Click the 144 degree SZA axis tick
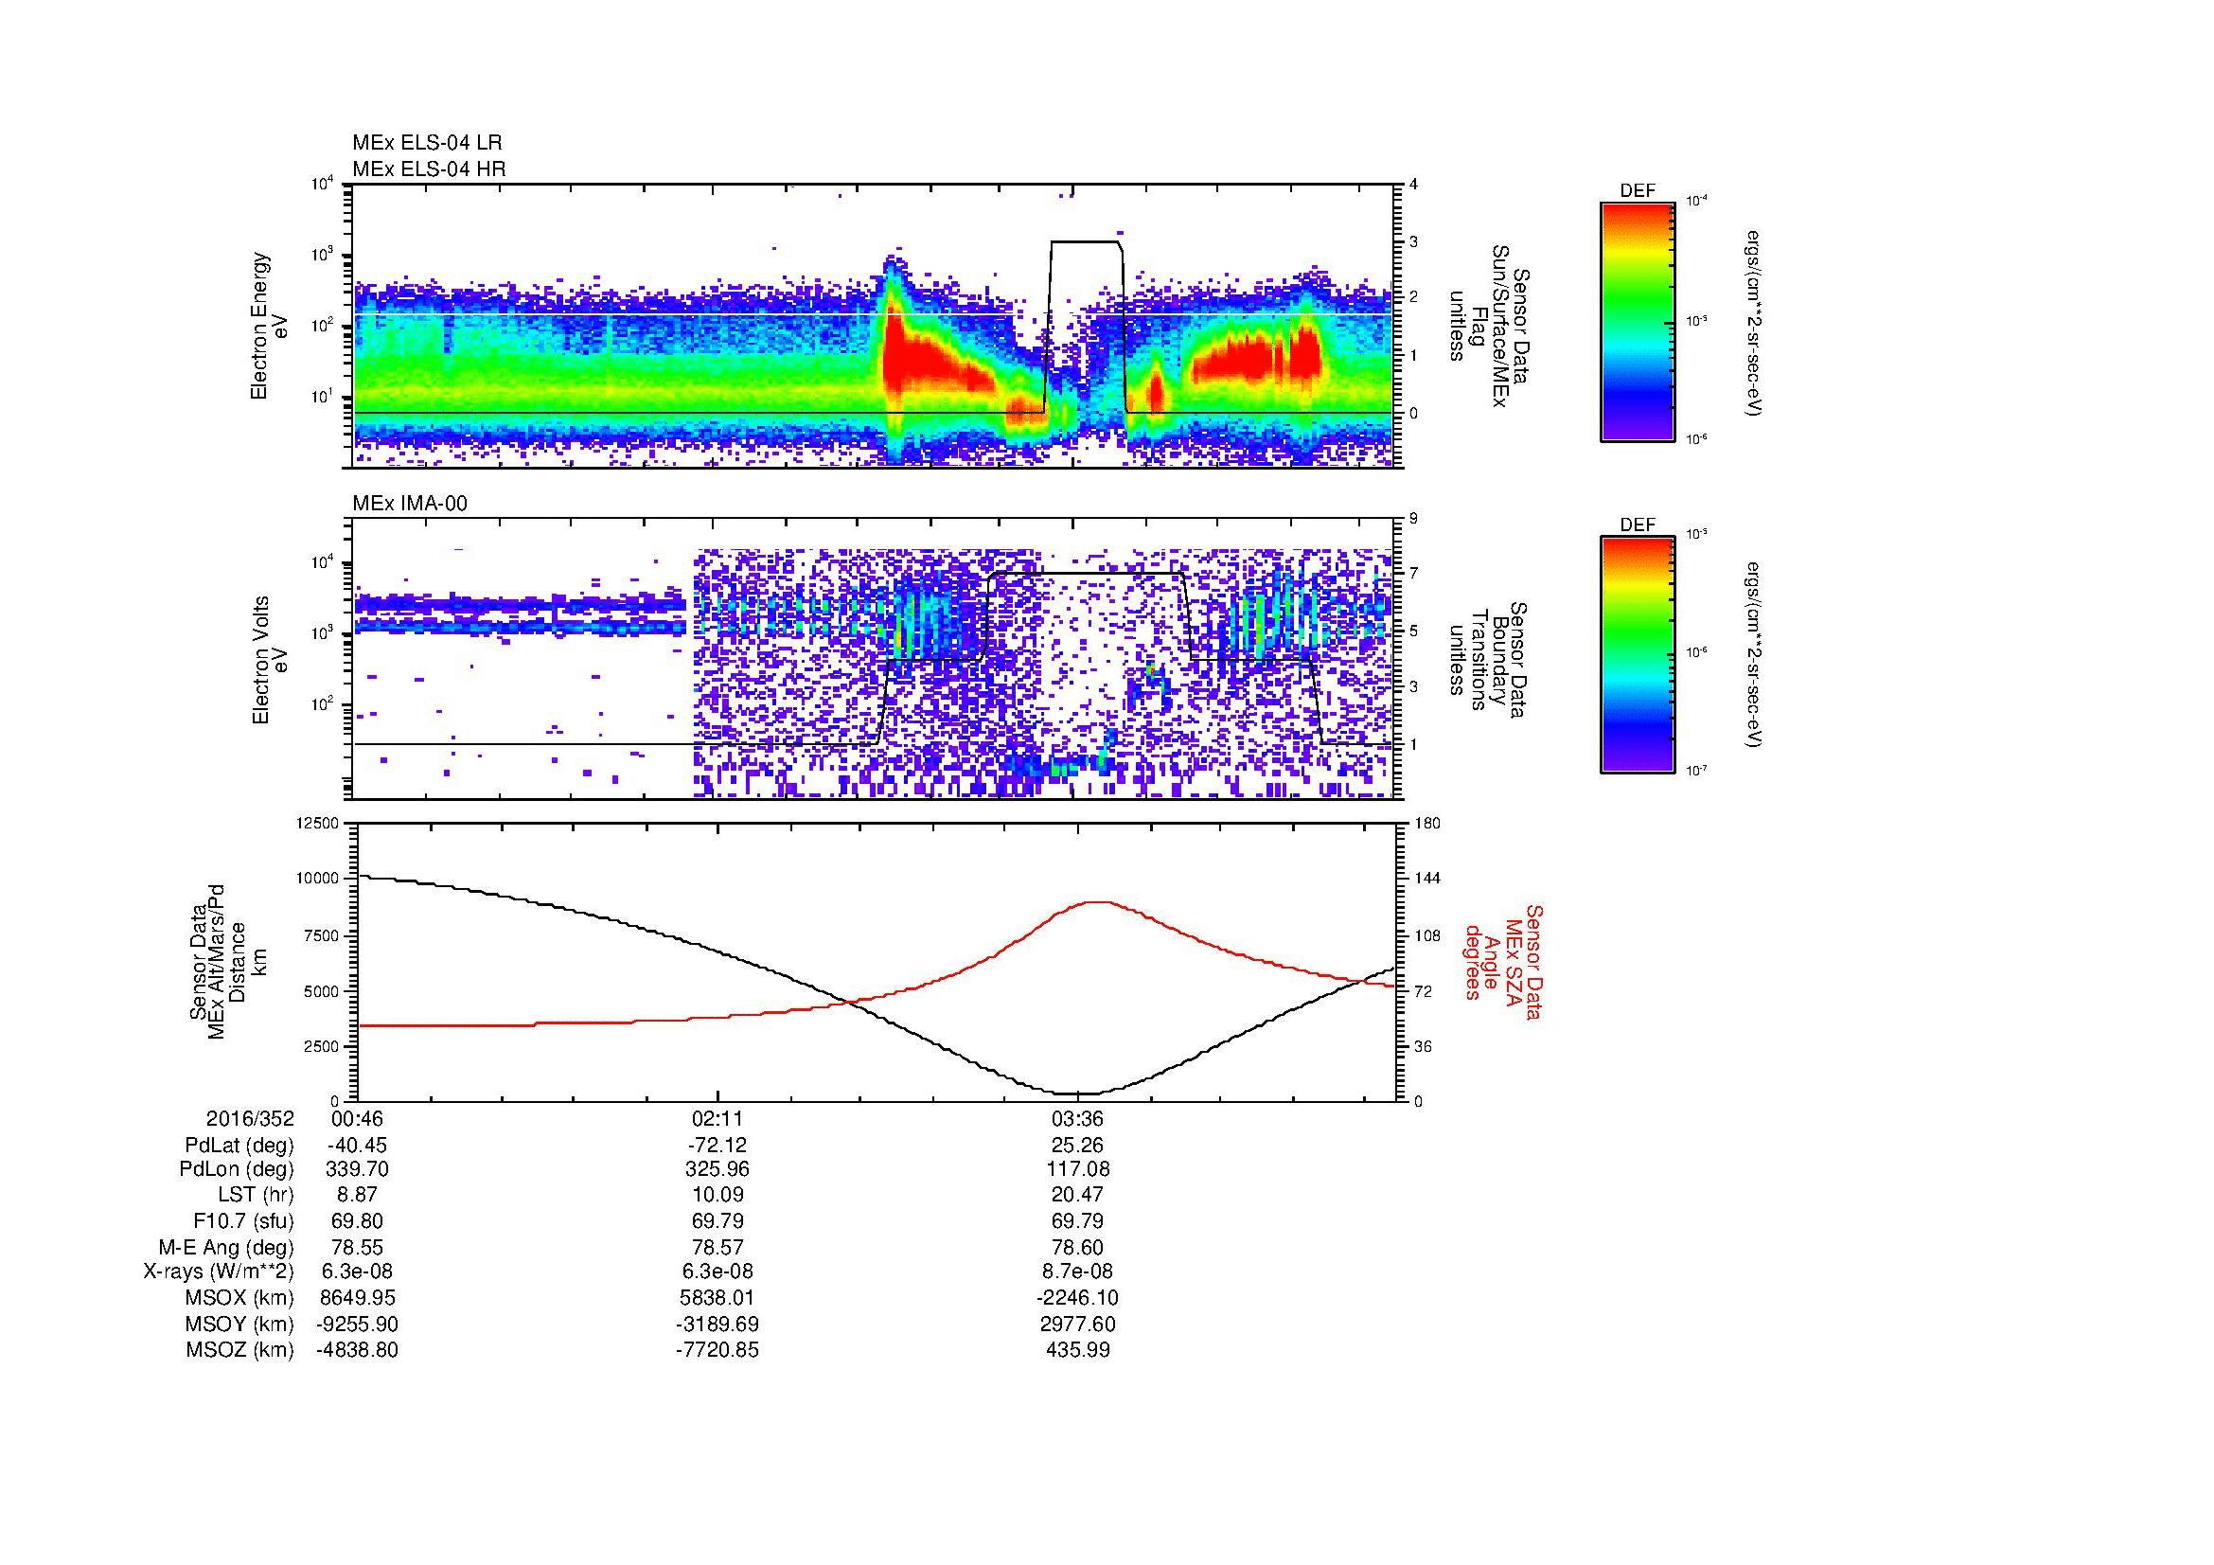 click(x=1427, y=879)
